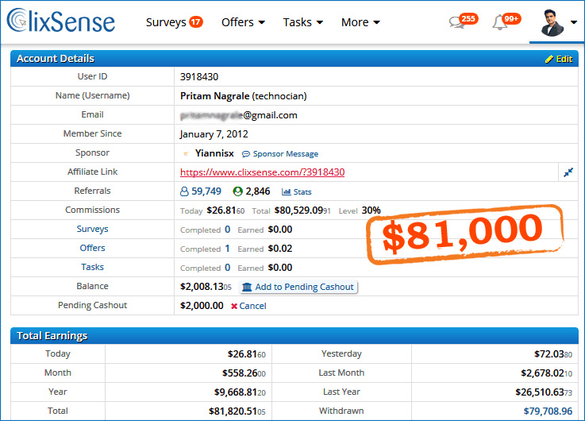Screen dimensions: 585x421
Task: Open referral Stats chart link
Action: pos(297,192)
